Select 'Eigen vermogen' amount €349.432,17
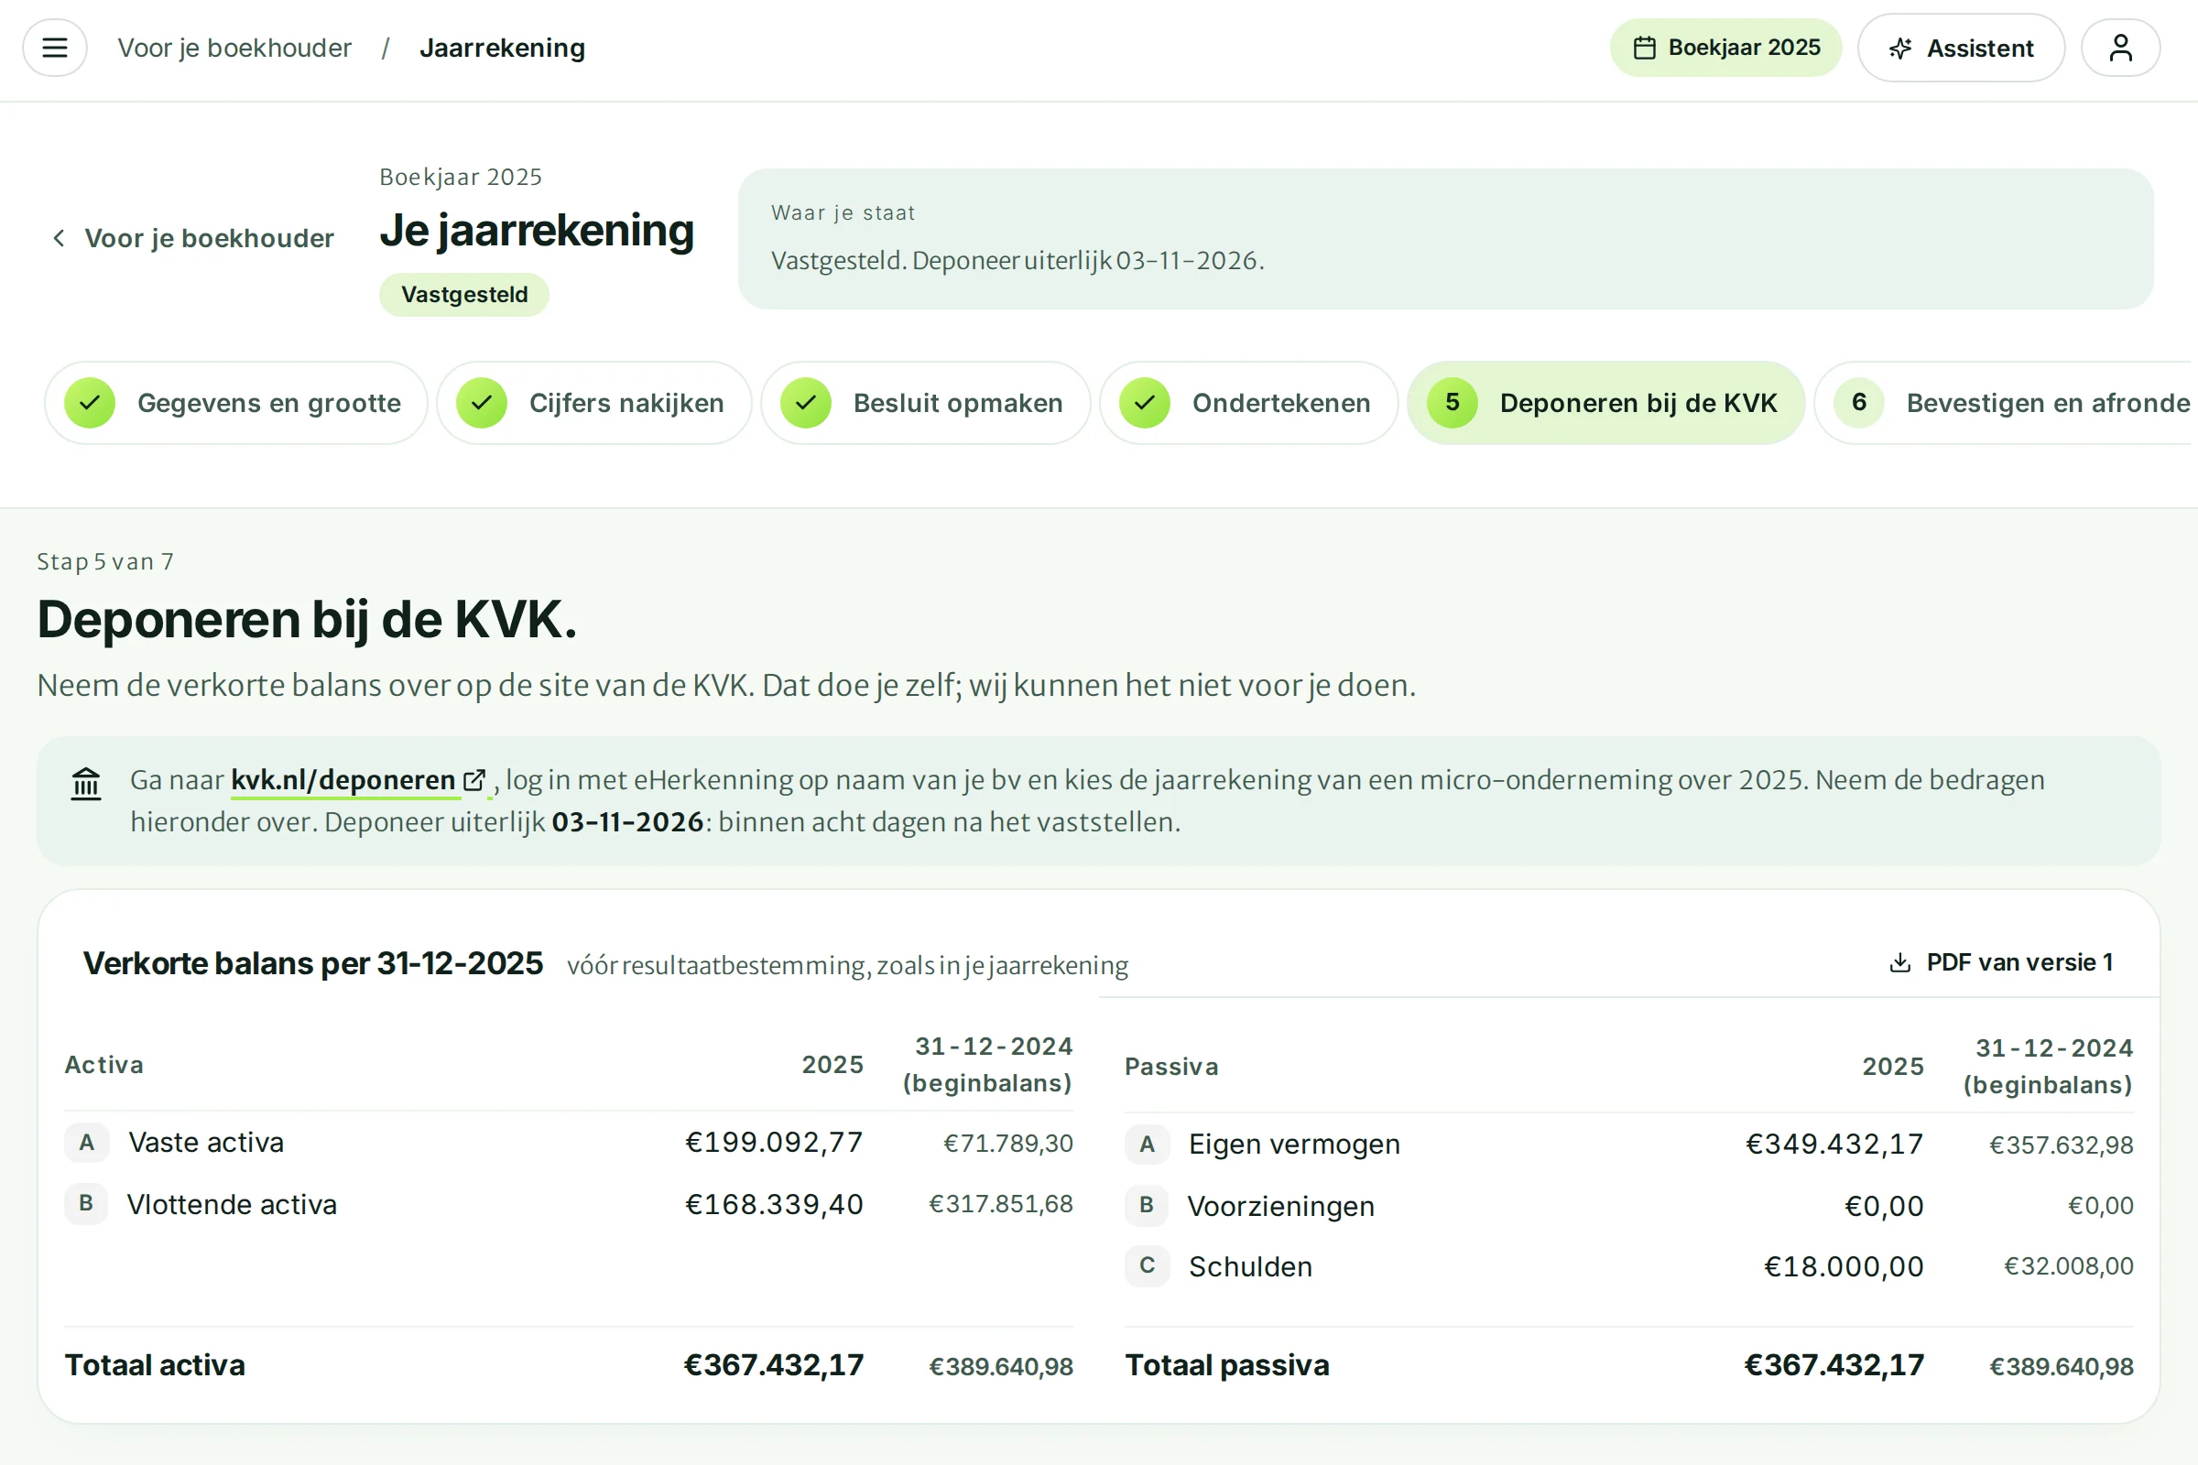Screen dimensions: 2198x1465 pyautogui.click(x=1835, y=1144)
